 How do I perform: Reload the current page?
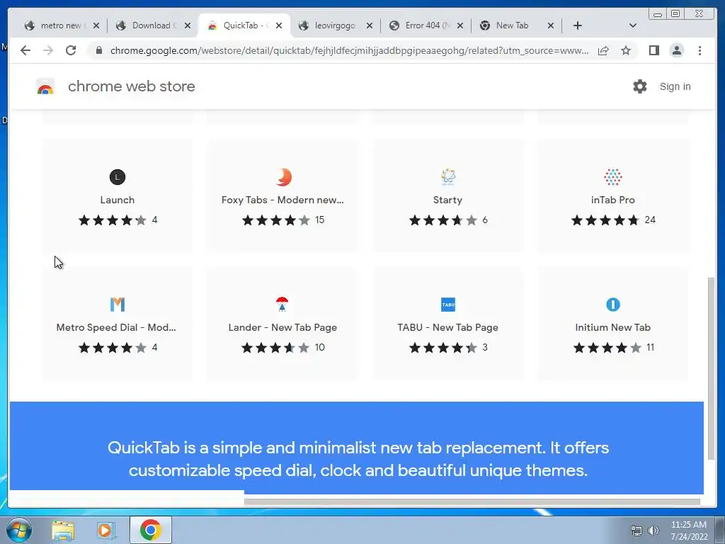(x=71, y=50)
